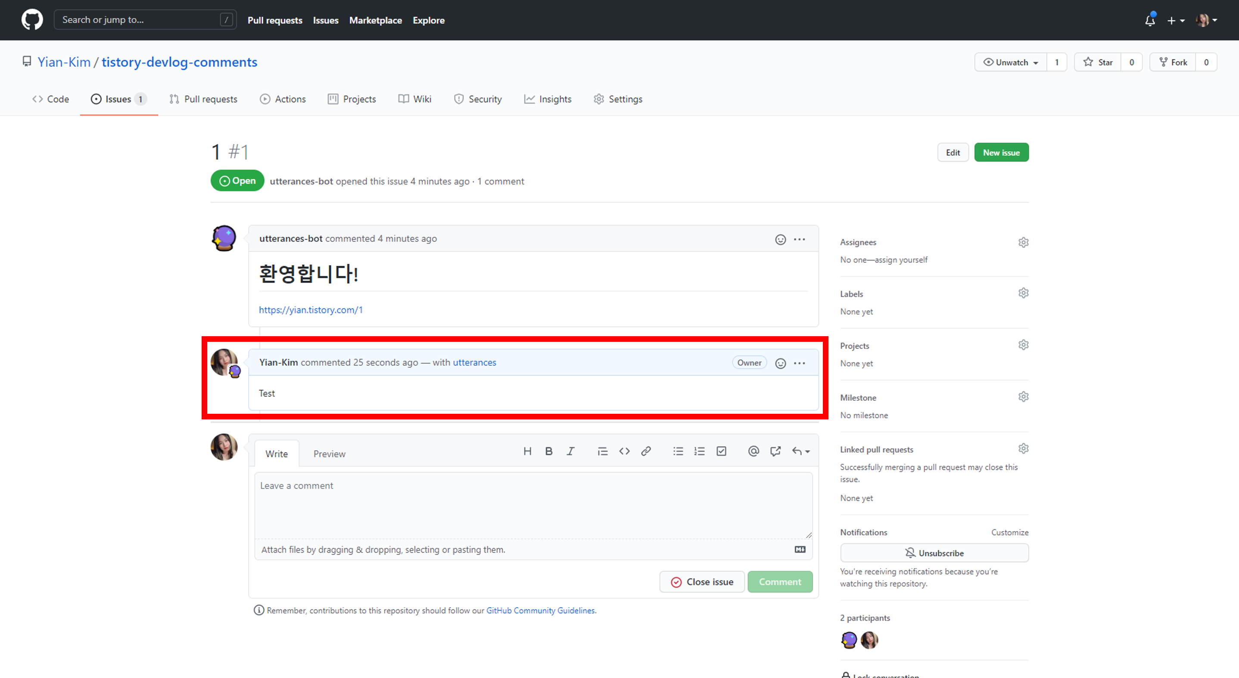Open options menu on utterances-bot comment
The height and width of the screenshot is (678, 1239).
pyautogui.click(x=800, y=239)
